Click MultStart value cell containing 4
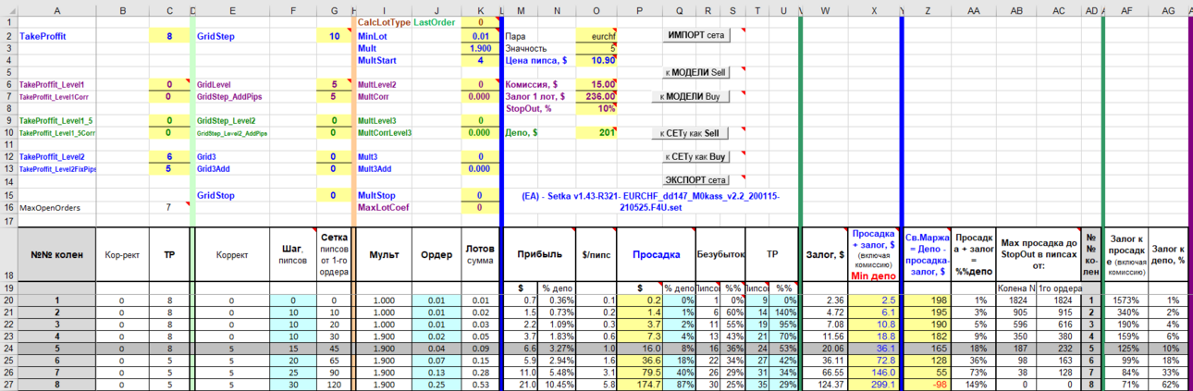 [x=480, y=60]
